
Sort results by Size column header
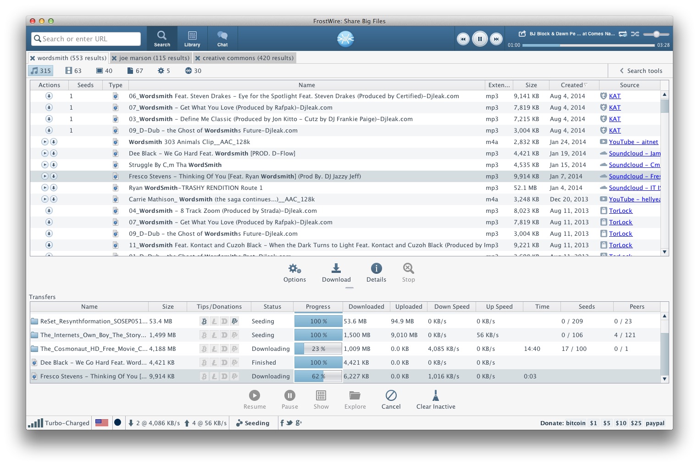click(x=531, y=85)
